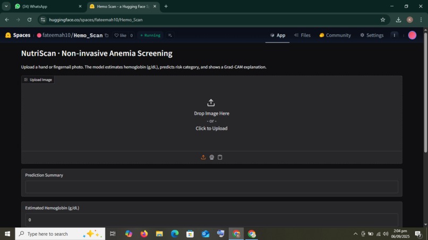This screenshot has width=428, height=240.
Task: Open the notification center icon
Action: pyautogui.click(x=418, y=234)
